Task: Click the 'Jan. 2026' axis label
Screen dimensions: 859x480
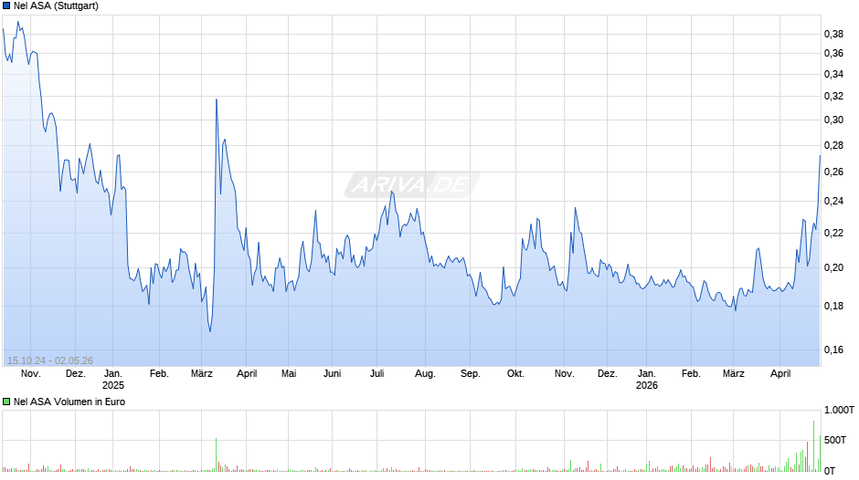Action: pyautogui.click(x=646, y=380)
